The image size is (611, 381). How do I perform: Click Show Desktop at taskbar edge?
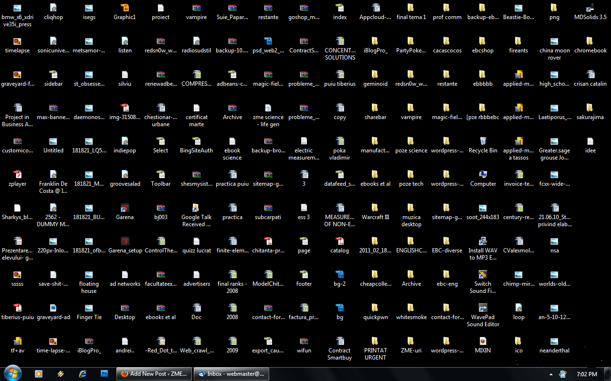point(607,374)
